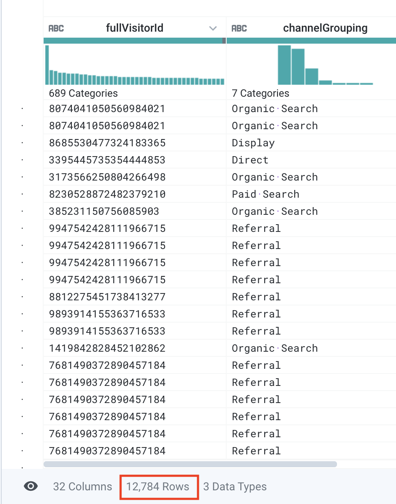
Task: Click the ABC type icon for fullVisitorId
Action: (x=56, y=29)
